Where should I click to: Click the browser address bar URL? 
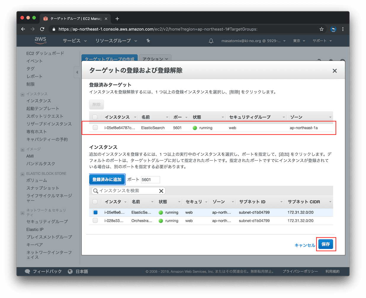[158, 29]
